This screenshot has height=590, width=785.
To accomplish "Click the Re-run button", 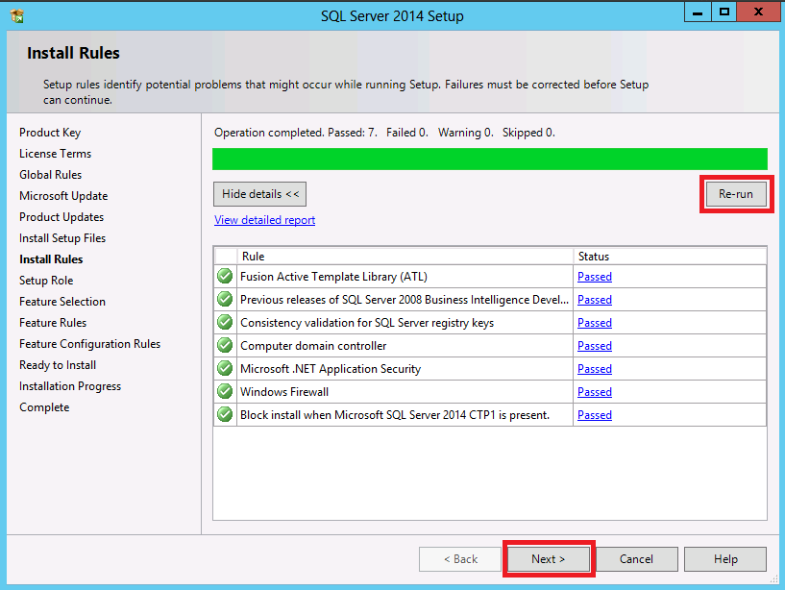I will coord(736,194).
